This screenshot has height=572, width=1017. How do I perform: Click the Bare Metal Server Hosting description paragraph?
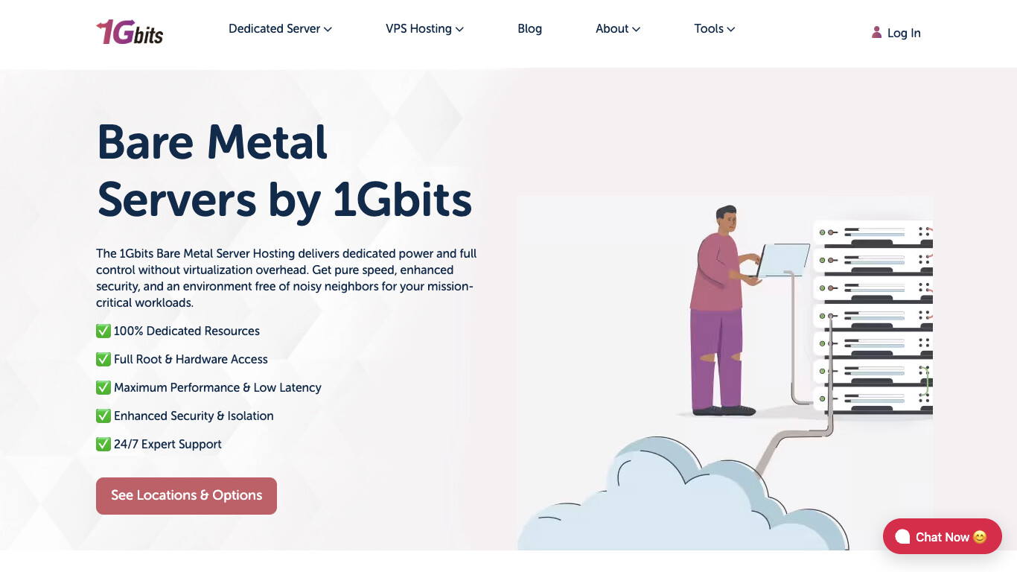coord(287,278)
